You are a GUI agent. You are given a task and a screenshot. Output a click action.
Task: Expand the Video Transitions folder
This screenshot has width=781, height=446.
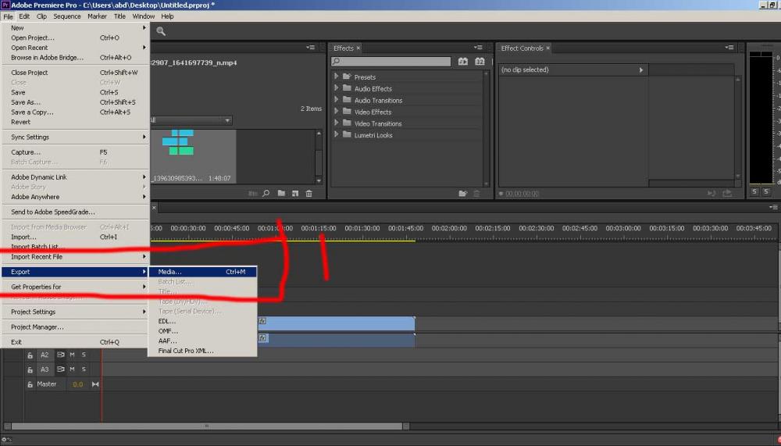pos(336,123)
